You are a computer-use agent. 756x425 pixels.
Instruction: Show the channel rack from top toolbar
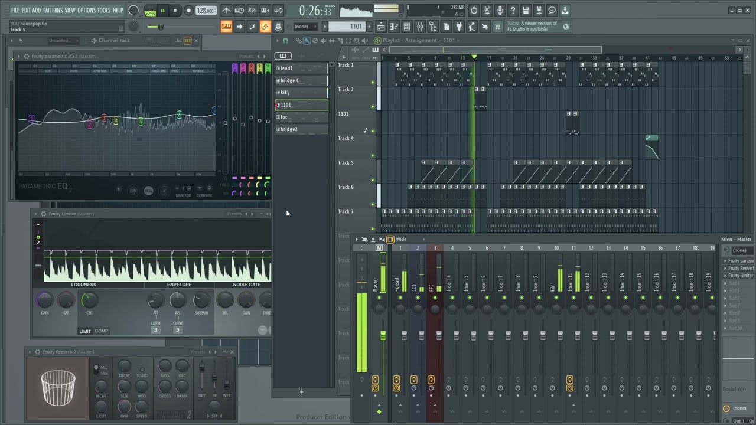pos(407,27)
